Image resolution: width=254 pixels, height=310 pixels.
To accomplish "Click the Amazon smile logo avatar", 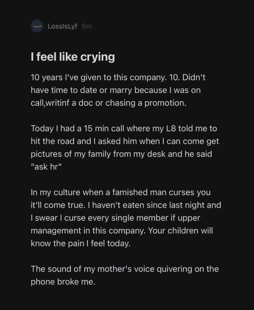I will click(x=37, y=27).
